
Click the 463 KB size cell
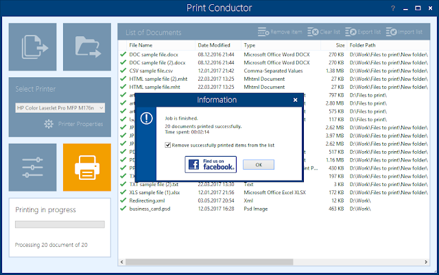pos(336,209)
